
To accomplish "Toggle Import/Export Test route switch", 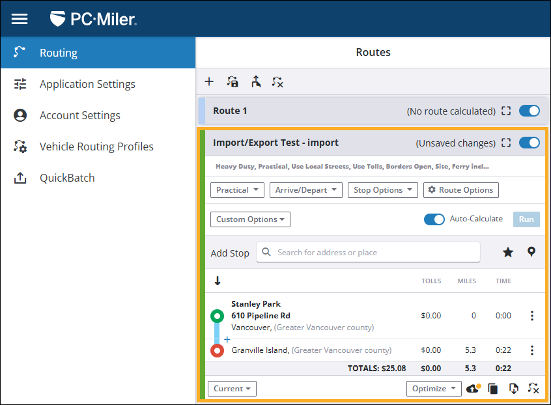I will (x=530, y=143).
